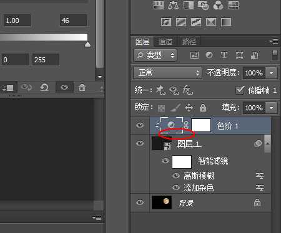Click unify layer style icon
This screenshot has width=281, height=233.
[x=188, y=90]
